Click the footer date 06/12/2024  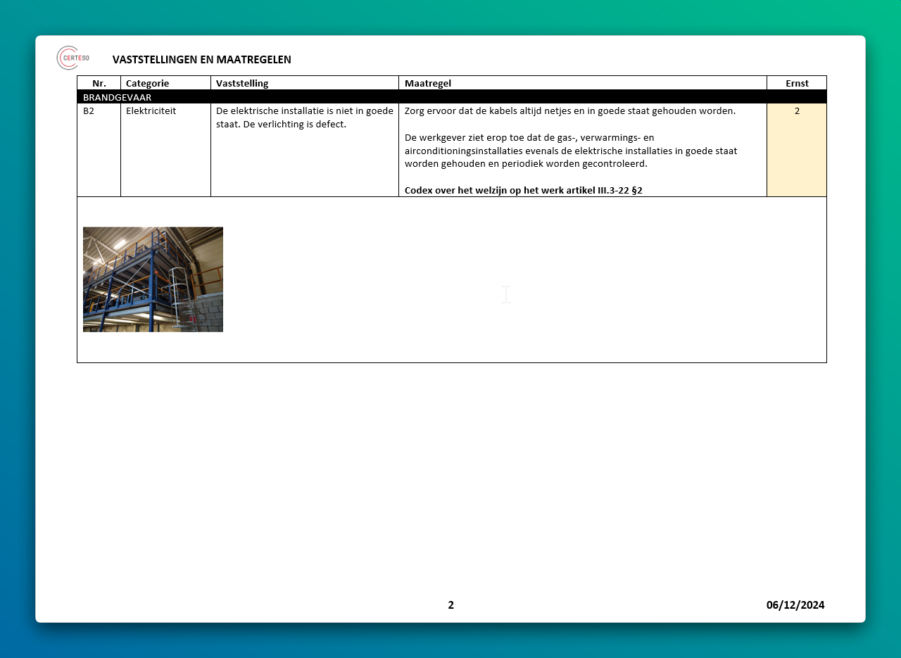(x=795, y=605)
